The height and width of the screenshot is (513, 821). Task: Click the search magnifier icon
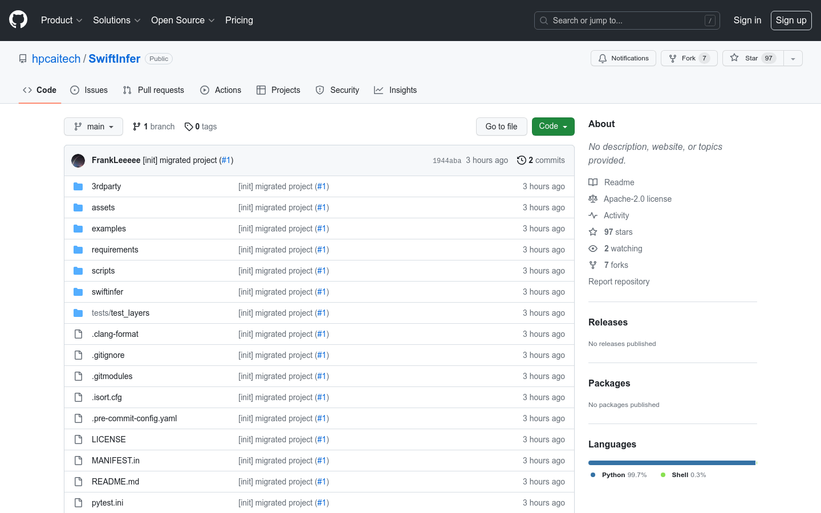point(544,21)
